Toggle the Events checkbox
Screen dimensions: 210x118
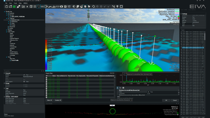pyautogui.click(x=10, y=25)
